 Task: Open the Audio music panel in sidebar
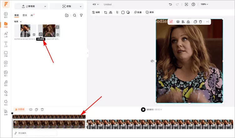[6, 83]
